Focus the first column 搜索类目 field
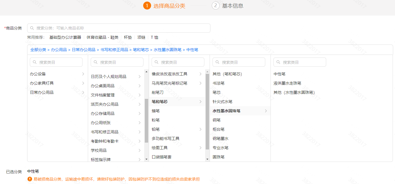395x184 pixels. (56, 62)
